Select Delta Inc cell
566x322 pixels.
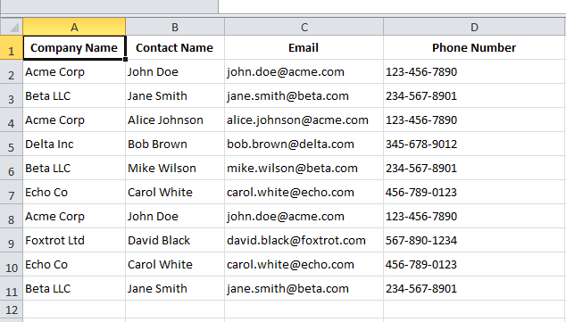(x=74, y=144)
